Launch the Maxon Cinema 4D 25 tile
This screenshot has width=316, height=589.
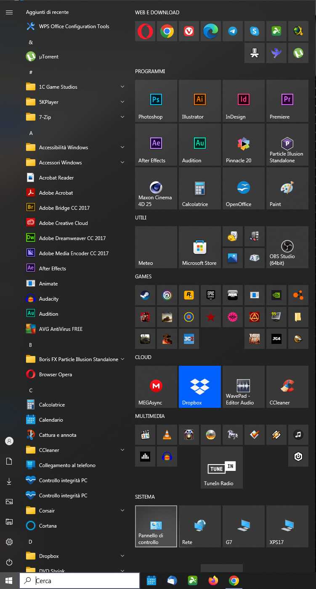tap(156, 188)
